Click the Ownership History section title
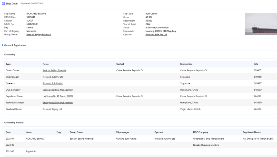This screenshot has height=157, width=277. [14, 123]
